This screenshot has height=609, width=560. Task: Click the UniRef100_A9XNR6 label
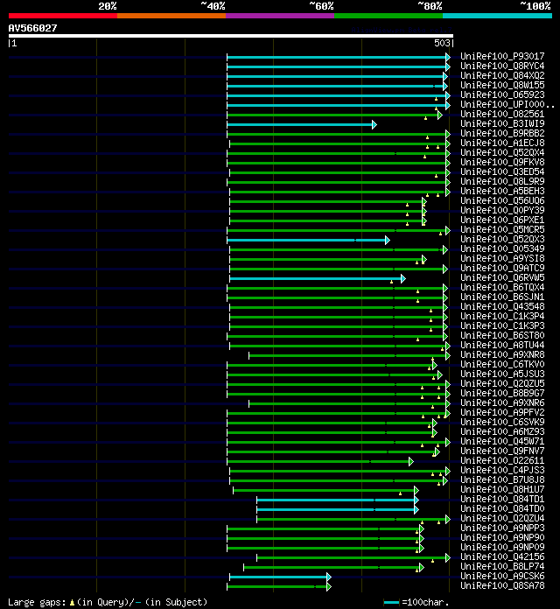(502, 403)
